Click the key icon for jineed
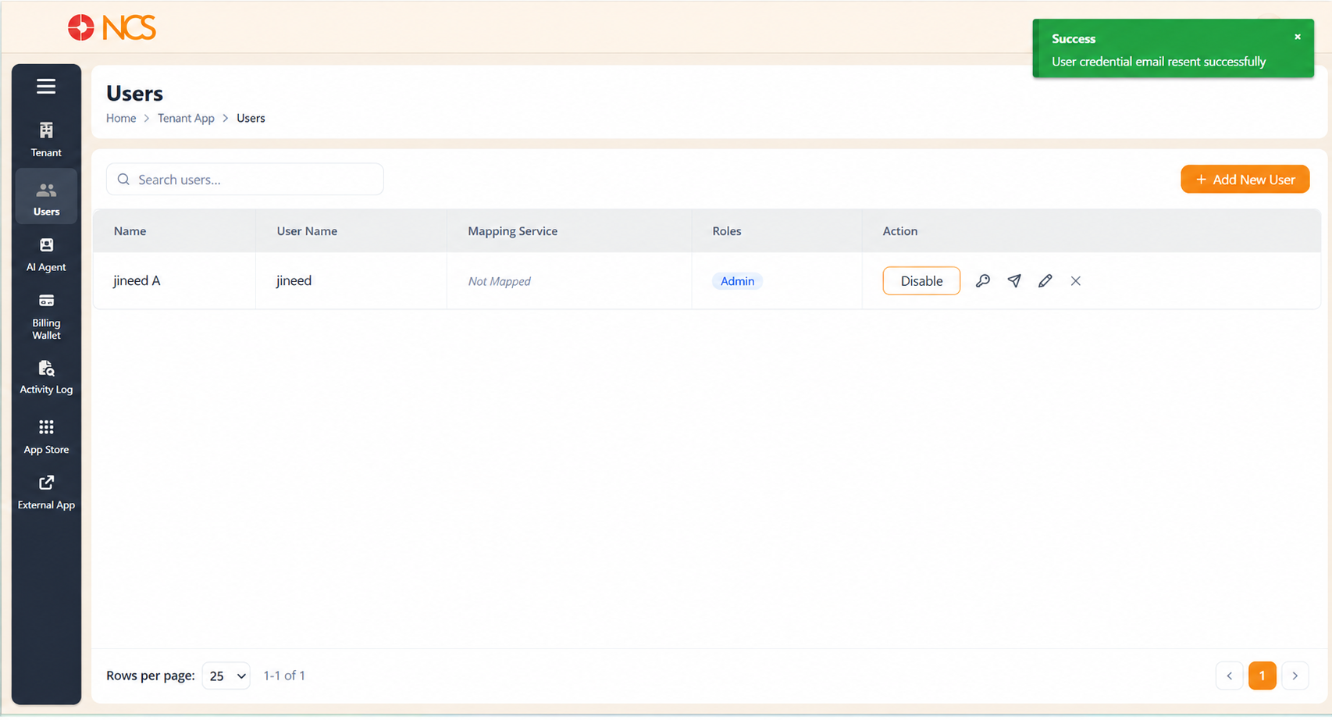Viewport: 1332px width, 720px height. click(983, 281)
